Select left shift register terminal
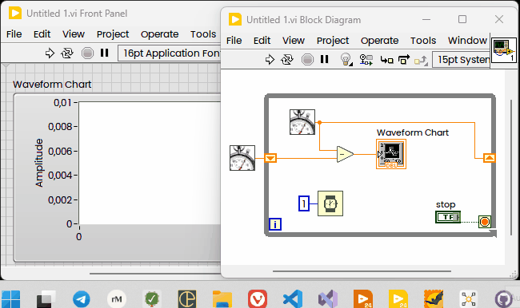 270,158
